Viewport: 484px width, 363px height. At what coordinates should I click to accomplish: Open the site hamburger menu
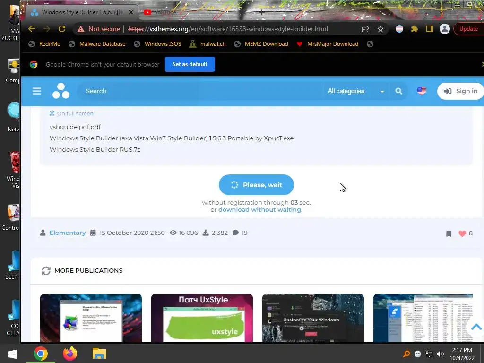(x=37, y=91)
